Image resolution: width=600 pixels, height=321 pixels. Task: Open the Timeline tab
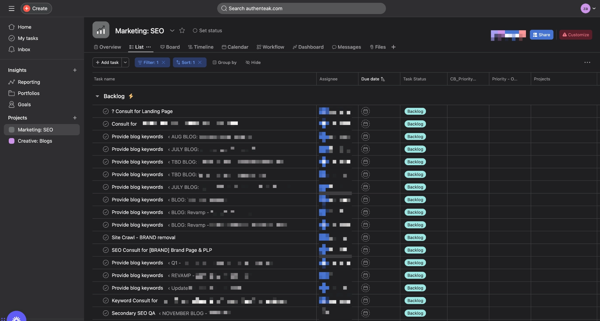pyautogui.click(x=201, y=47)
